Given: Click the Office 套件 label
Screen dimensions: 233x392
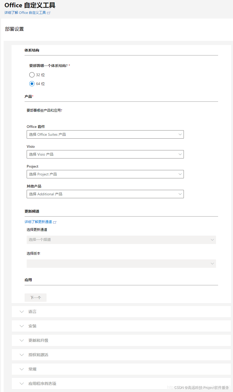Looking at the screenshot, I should click(36, 127).
